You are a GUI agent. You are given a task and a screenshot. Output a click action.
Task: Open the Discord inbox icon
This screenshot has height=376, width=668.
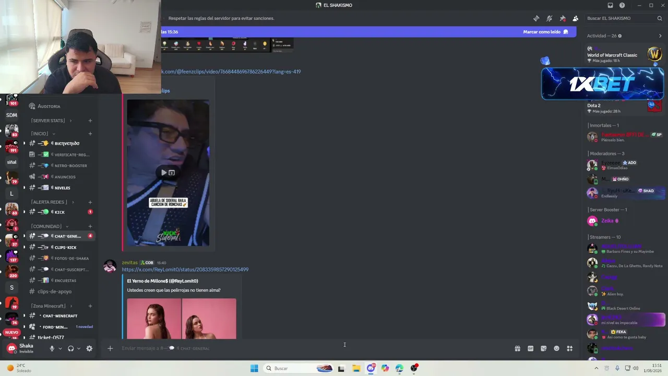610,5
